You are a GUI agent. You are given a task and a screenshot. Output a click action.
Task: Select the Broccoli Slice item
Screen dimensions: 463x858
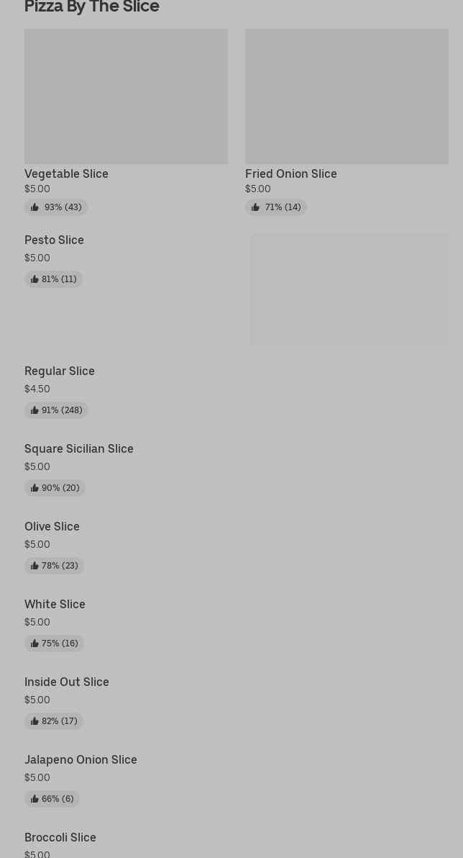tap(60, 838)
